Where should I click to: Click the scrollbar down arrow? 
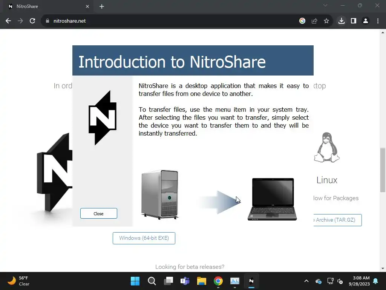[x=383, y=268]
